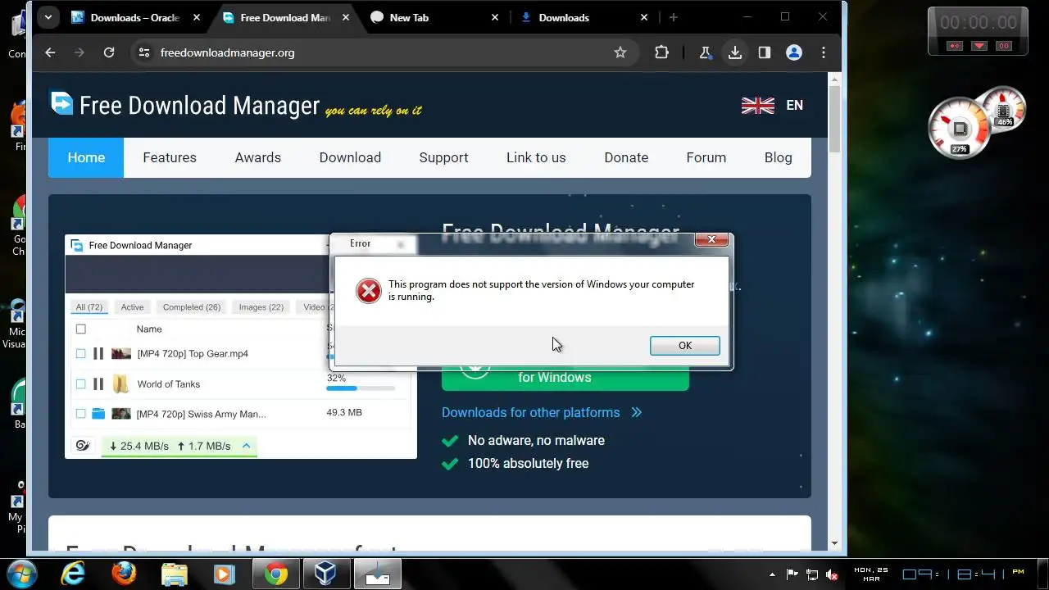Click the Action Center flag icon

click(792, 574)
